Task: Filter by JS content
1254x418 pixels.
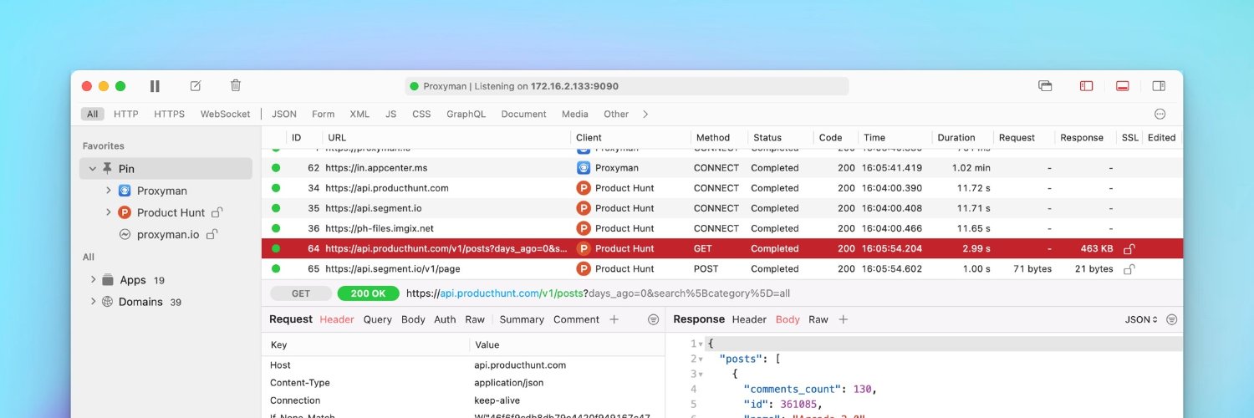Action: 390,114
